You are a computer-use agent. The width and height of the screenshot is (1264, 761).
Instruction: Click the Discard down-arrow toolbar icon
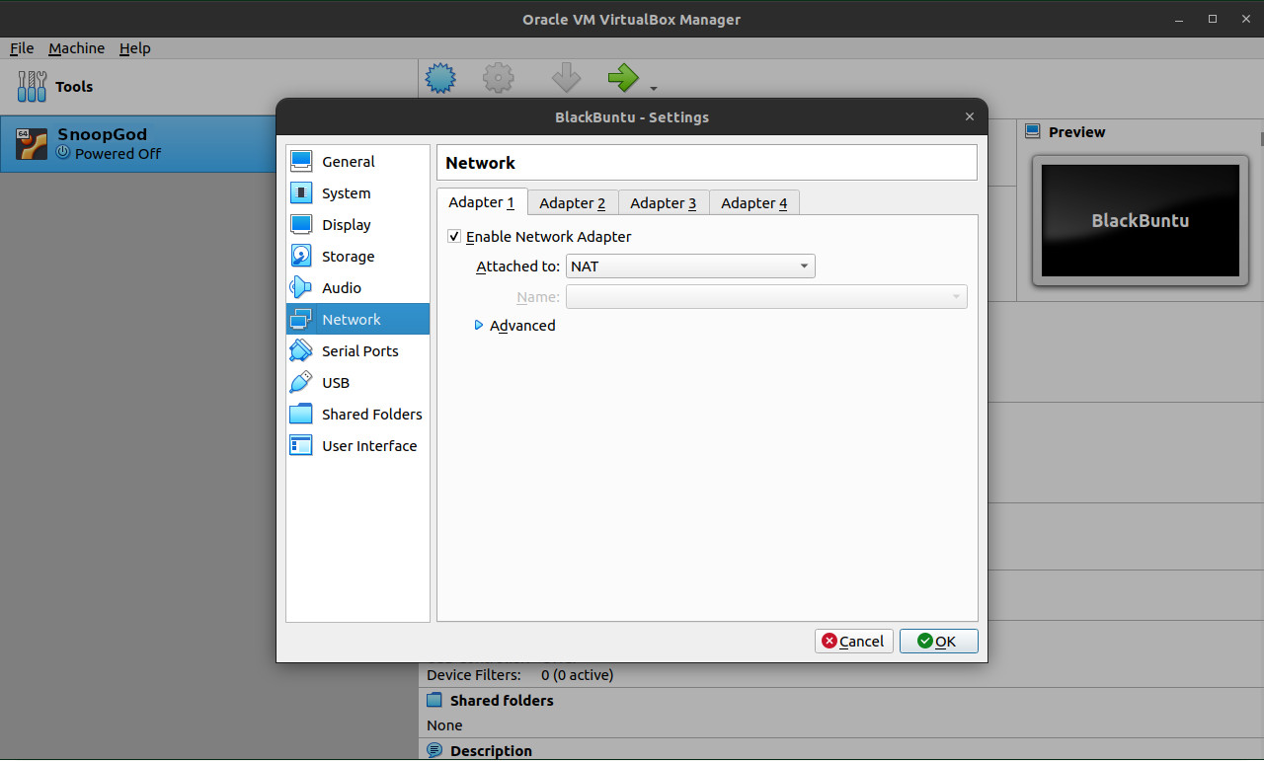566,78
